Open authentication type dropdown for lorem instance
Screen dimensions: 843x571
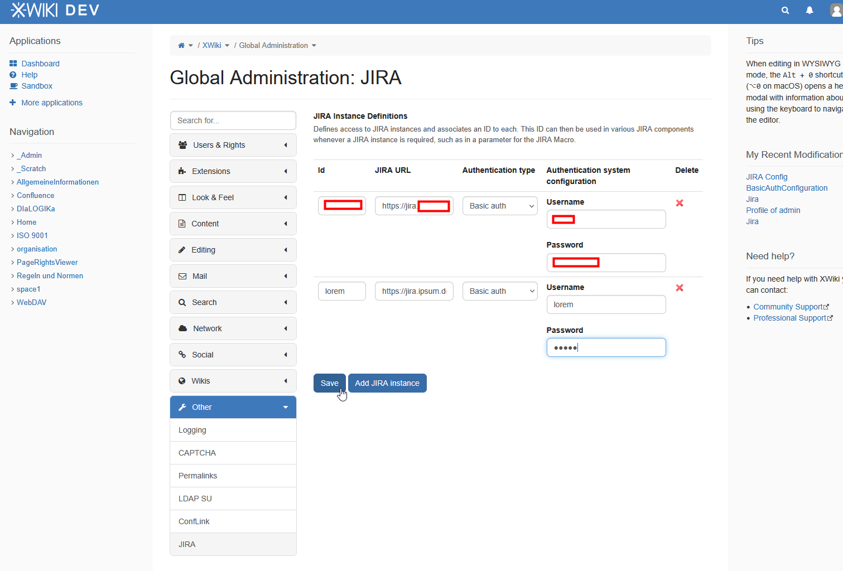pyautogui.click(x=500, y=291)
